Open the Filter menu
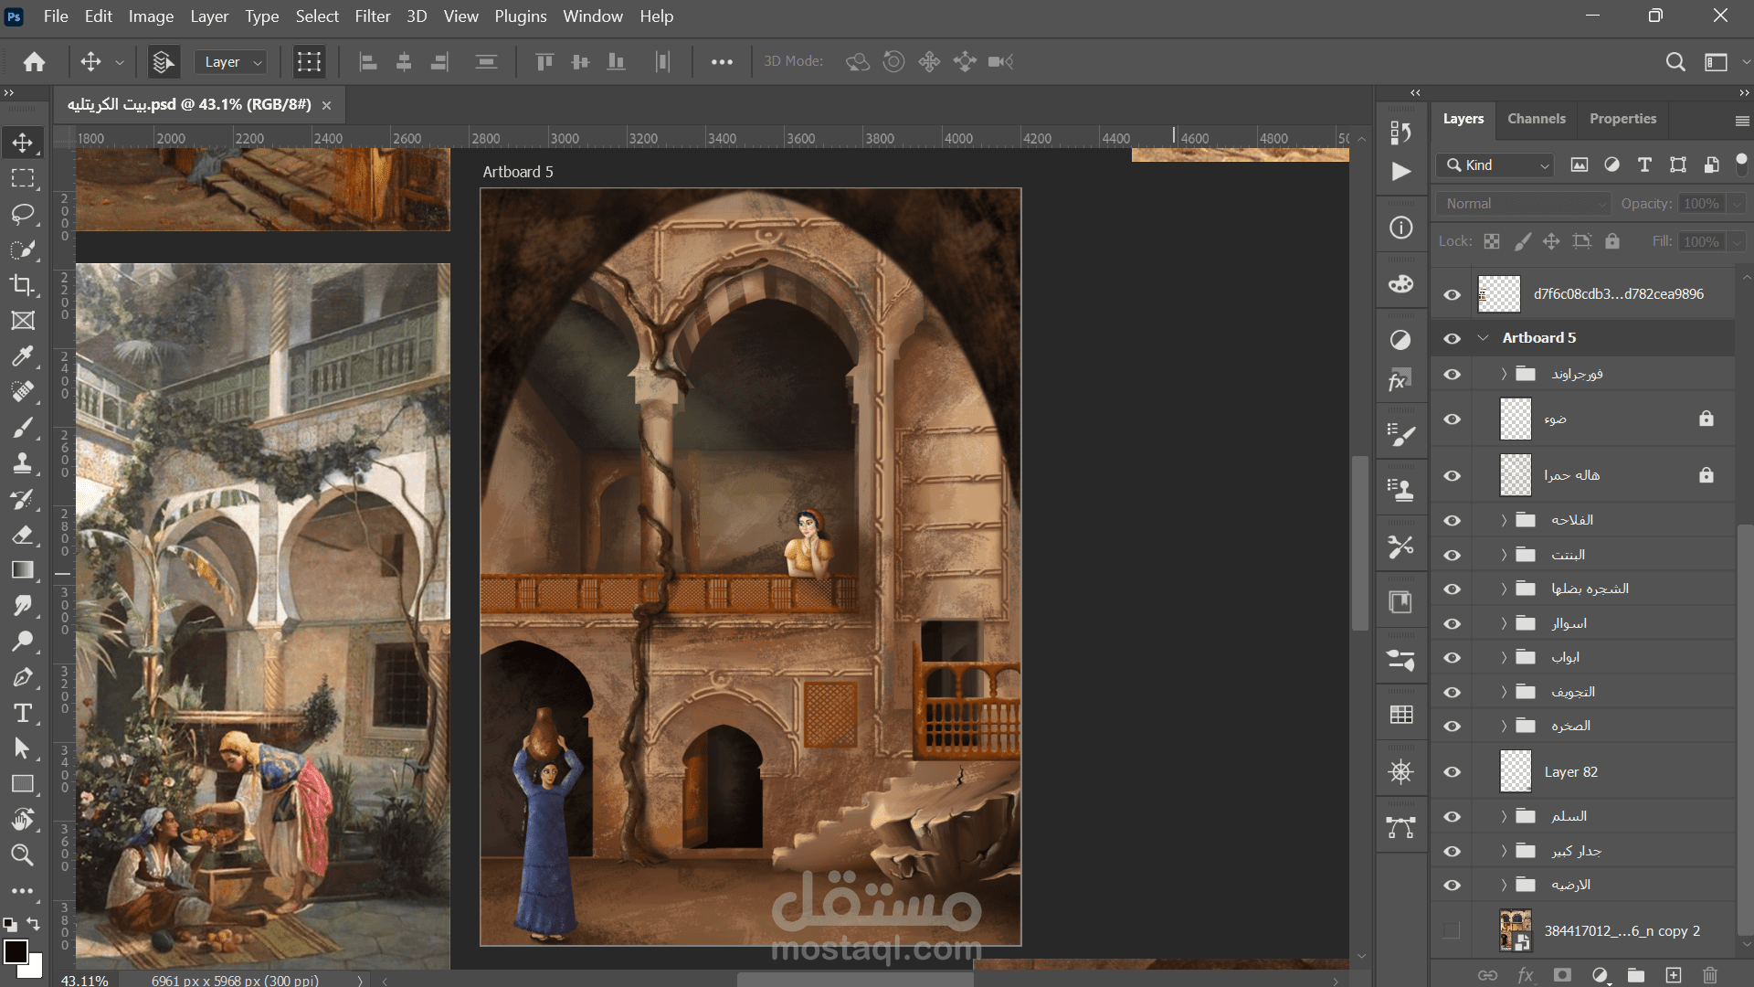Screen dimensions: 1754x987 coord(372,16)
